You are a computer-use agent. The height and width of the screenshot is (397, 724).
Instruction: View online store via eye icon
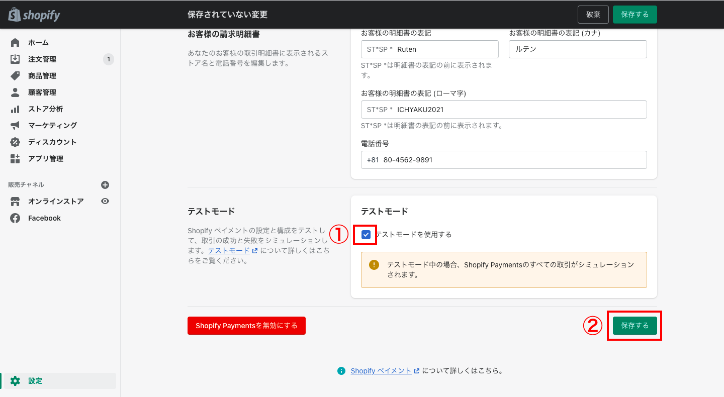(105, 201)
